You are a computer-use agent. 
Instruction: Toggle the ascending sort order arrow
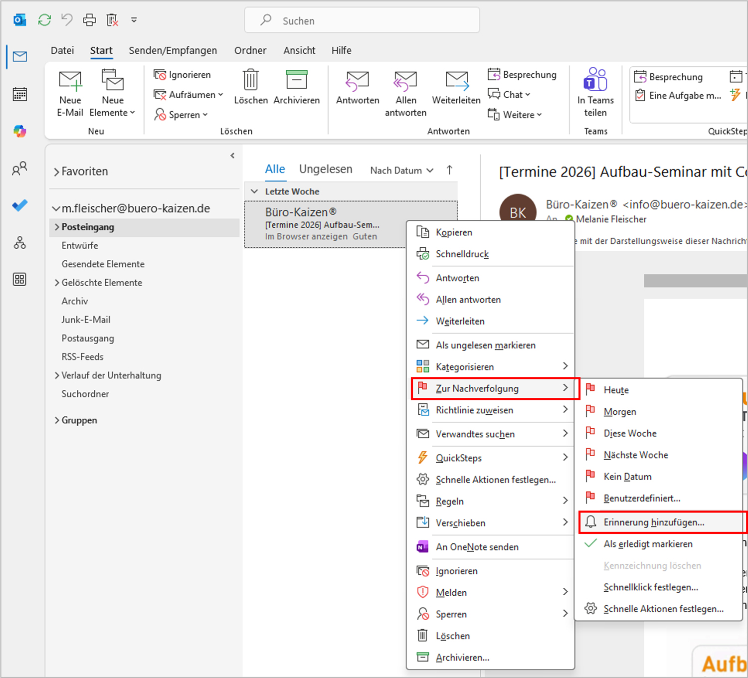pyautogui.click(x=449, y=169)
